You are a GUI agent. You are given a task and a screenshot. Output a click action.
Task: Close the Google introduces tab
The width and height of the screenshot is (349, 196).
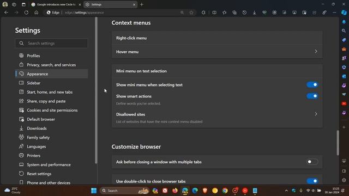click(x=80, y=4)
